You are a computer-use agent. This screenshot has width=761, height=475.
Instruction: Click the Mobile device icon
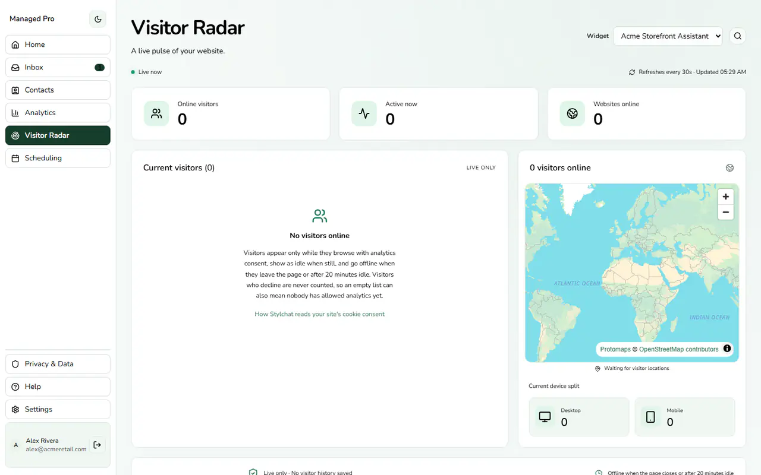click(x=650, y=417)
